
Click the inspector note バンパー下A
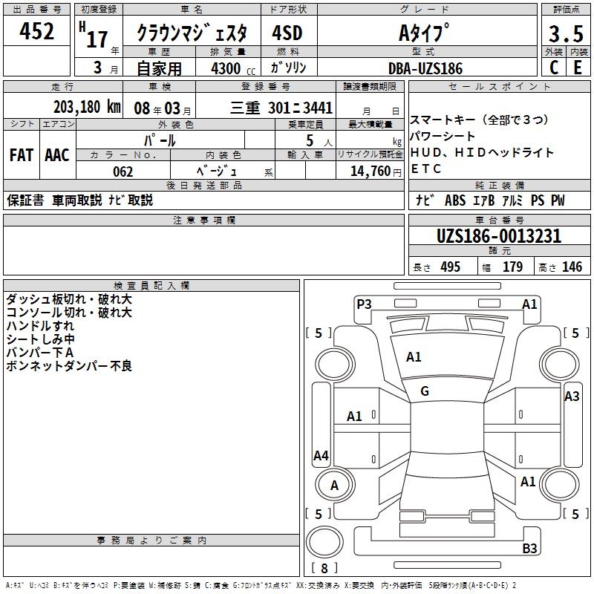40,353
